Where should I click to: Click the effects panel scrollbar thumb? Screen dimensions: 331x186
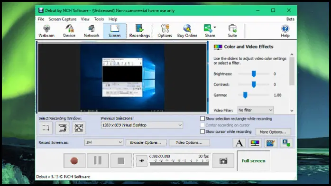pyautogui.click(x=292, y=71)
